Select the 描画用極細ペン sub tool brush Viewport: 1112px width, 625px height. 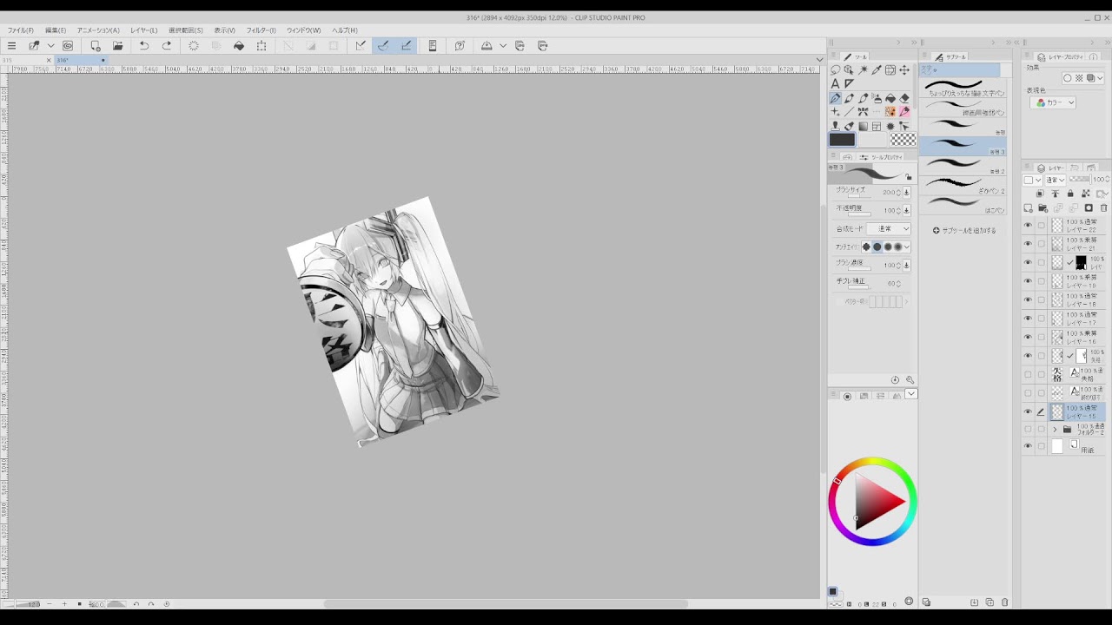(963, 107)
